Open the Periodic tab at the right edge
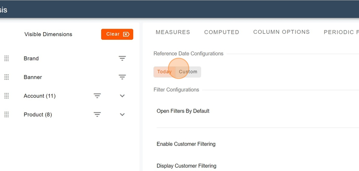The image size is (359, 171). click(341, 32)
